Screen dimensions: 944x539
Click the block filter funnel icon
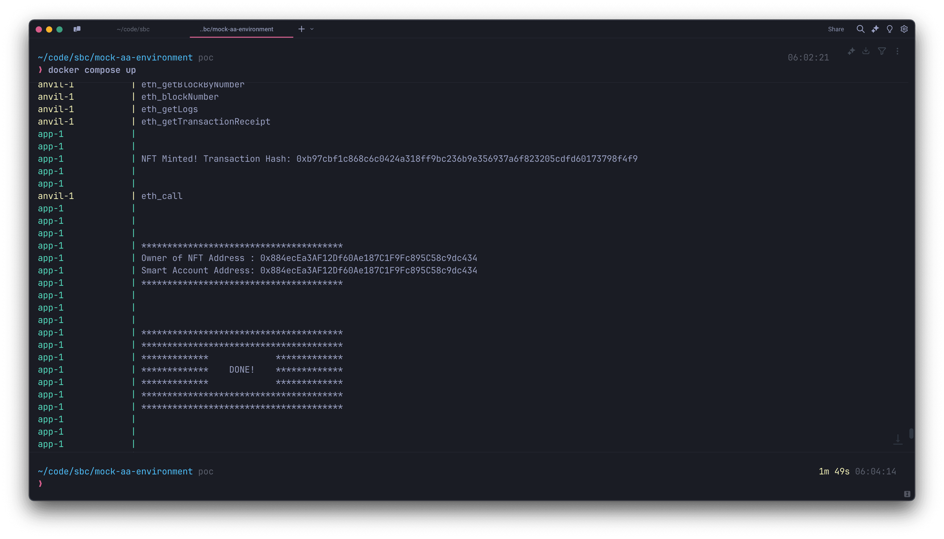click(x=882, y=51)
